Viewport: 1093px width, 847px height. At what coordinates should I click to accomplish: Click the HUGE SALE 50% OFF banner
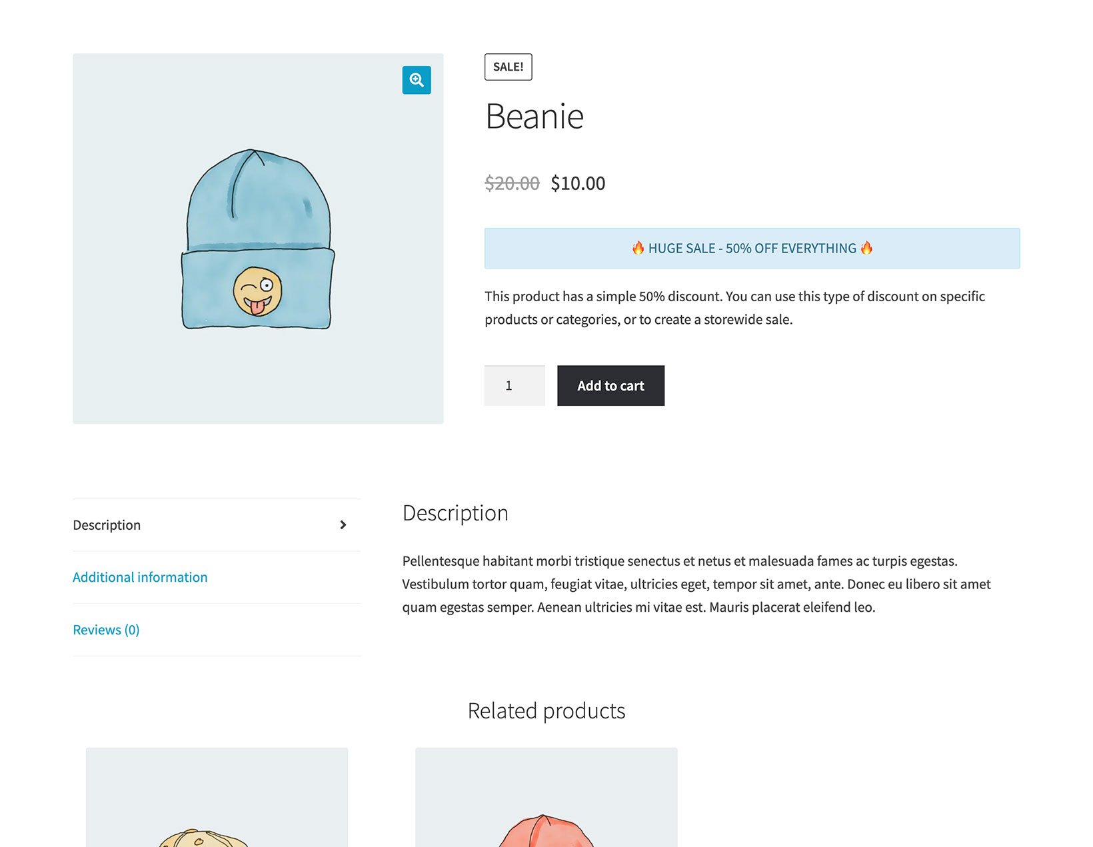[752, 247]
